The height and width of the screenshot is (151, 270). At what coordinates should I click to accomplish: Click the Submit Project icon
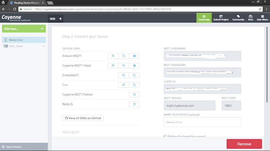pyautogui.click(x=221, y=17)
